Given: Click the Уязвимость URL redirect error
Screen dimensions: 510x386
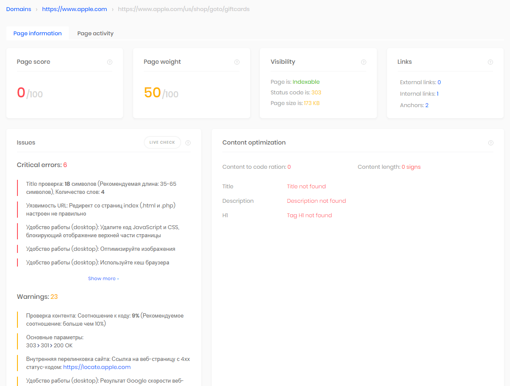Looking at the screenshot, I should [x=101, y=210].
